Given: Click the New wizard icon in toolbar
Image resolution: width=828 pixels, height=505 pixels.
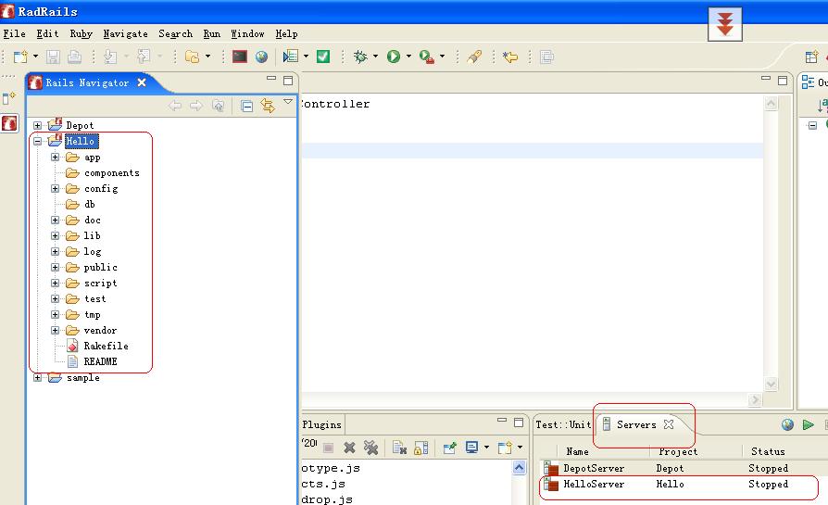Looking at the screenshot, I should click(x=20, y=57).
